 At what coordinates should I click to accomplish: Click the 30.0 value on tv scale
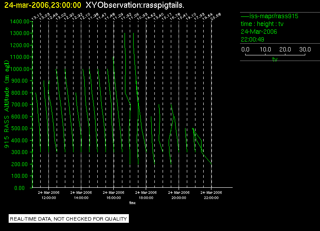click(305, 49)
